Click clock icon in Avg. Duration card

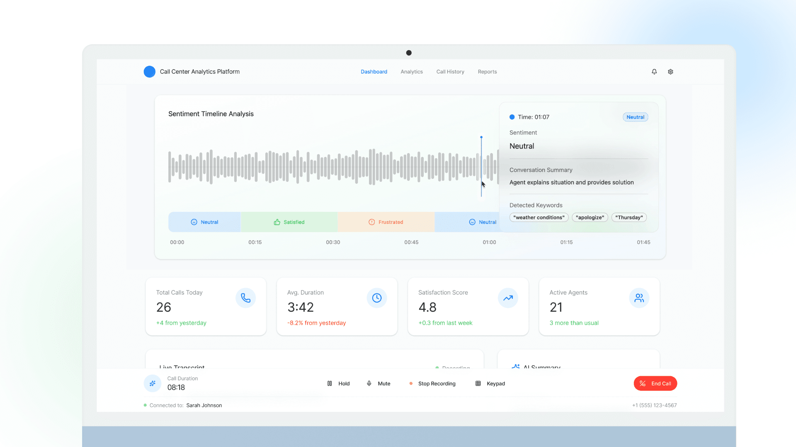coord(376,298)
